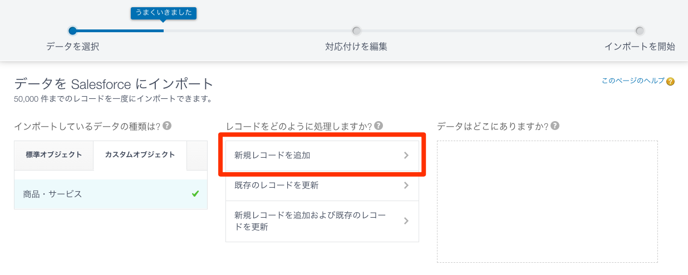Screen dimensions: 688x275
Task: Open the このページのヘルプ link
Action: [x=633, y=81]
